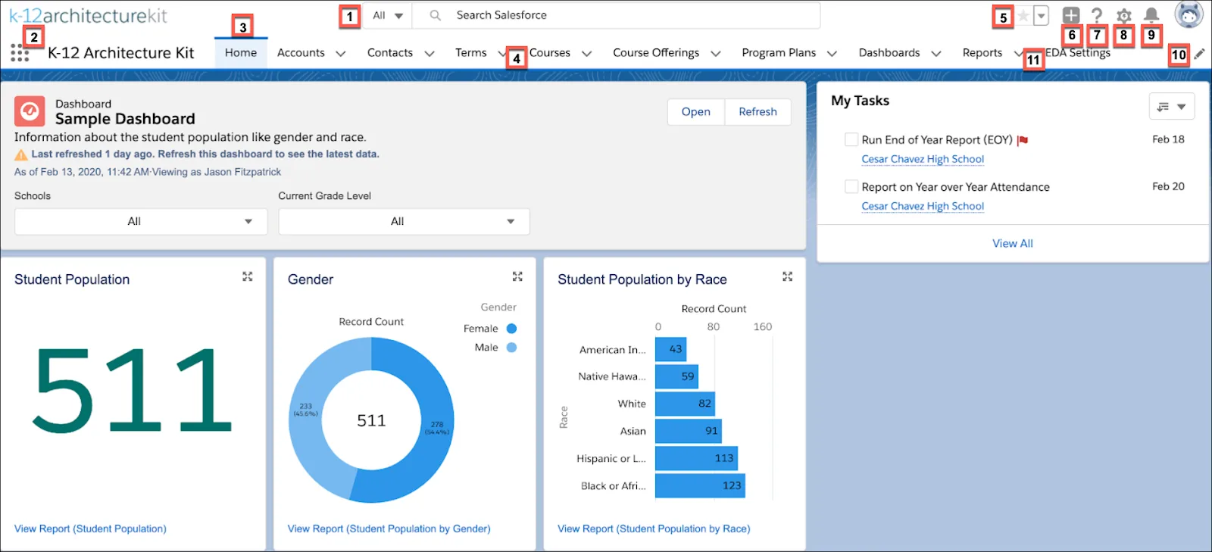Open the Help question mark icon
This screenshot has width=1212, height=552.
tap(1096, 15)
